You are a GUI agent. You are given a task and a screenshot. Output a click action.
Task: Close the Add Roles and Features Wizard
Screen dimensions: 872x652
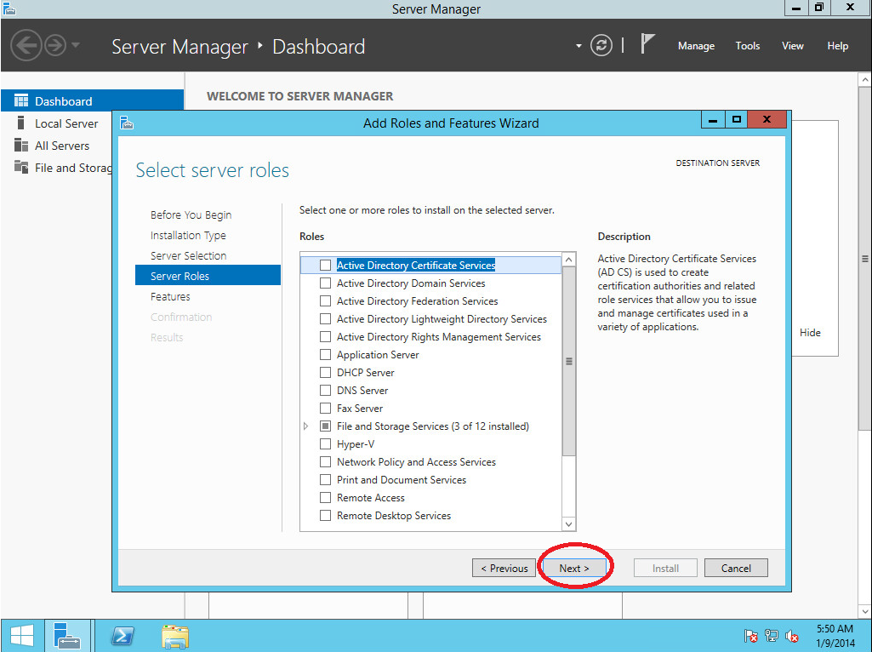tap(767, 120)
